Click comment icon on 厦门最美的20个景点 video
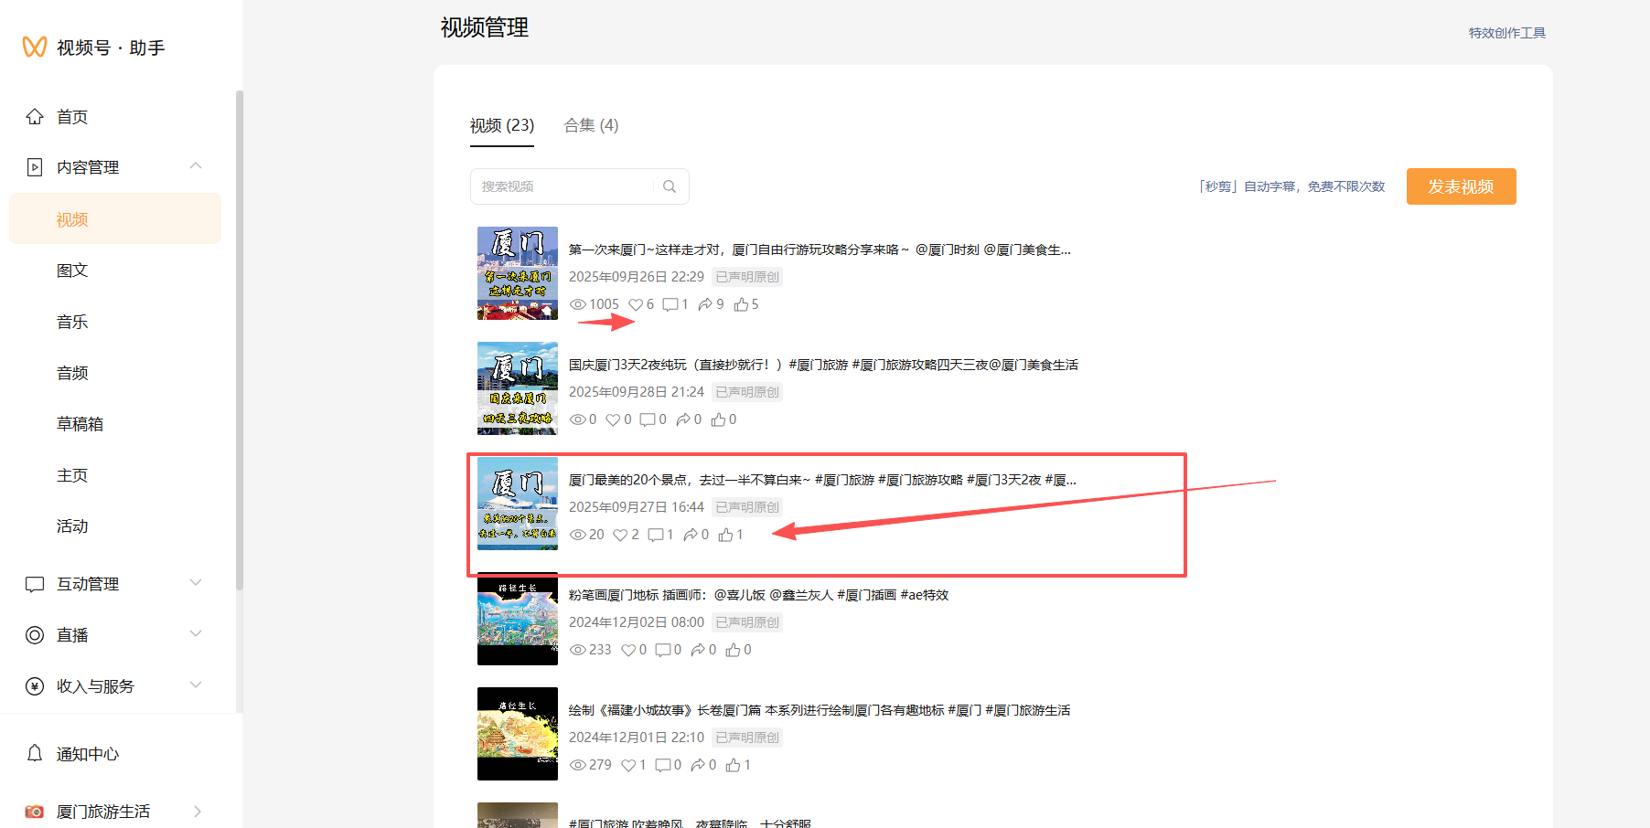This screenshot has width=1650, height=828. pyautogui.click(x=656, y=535)
